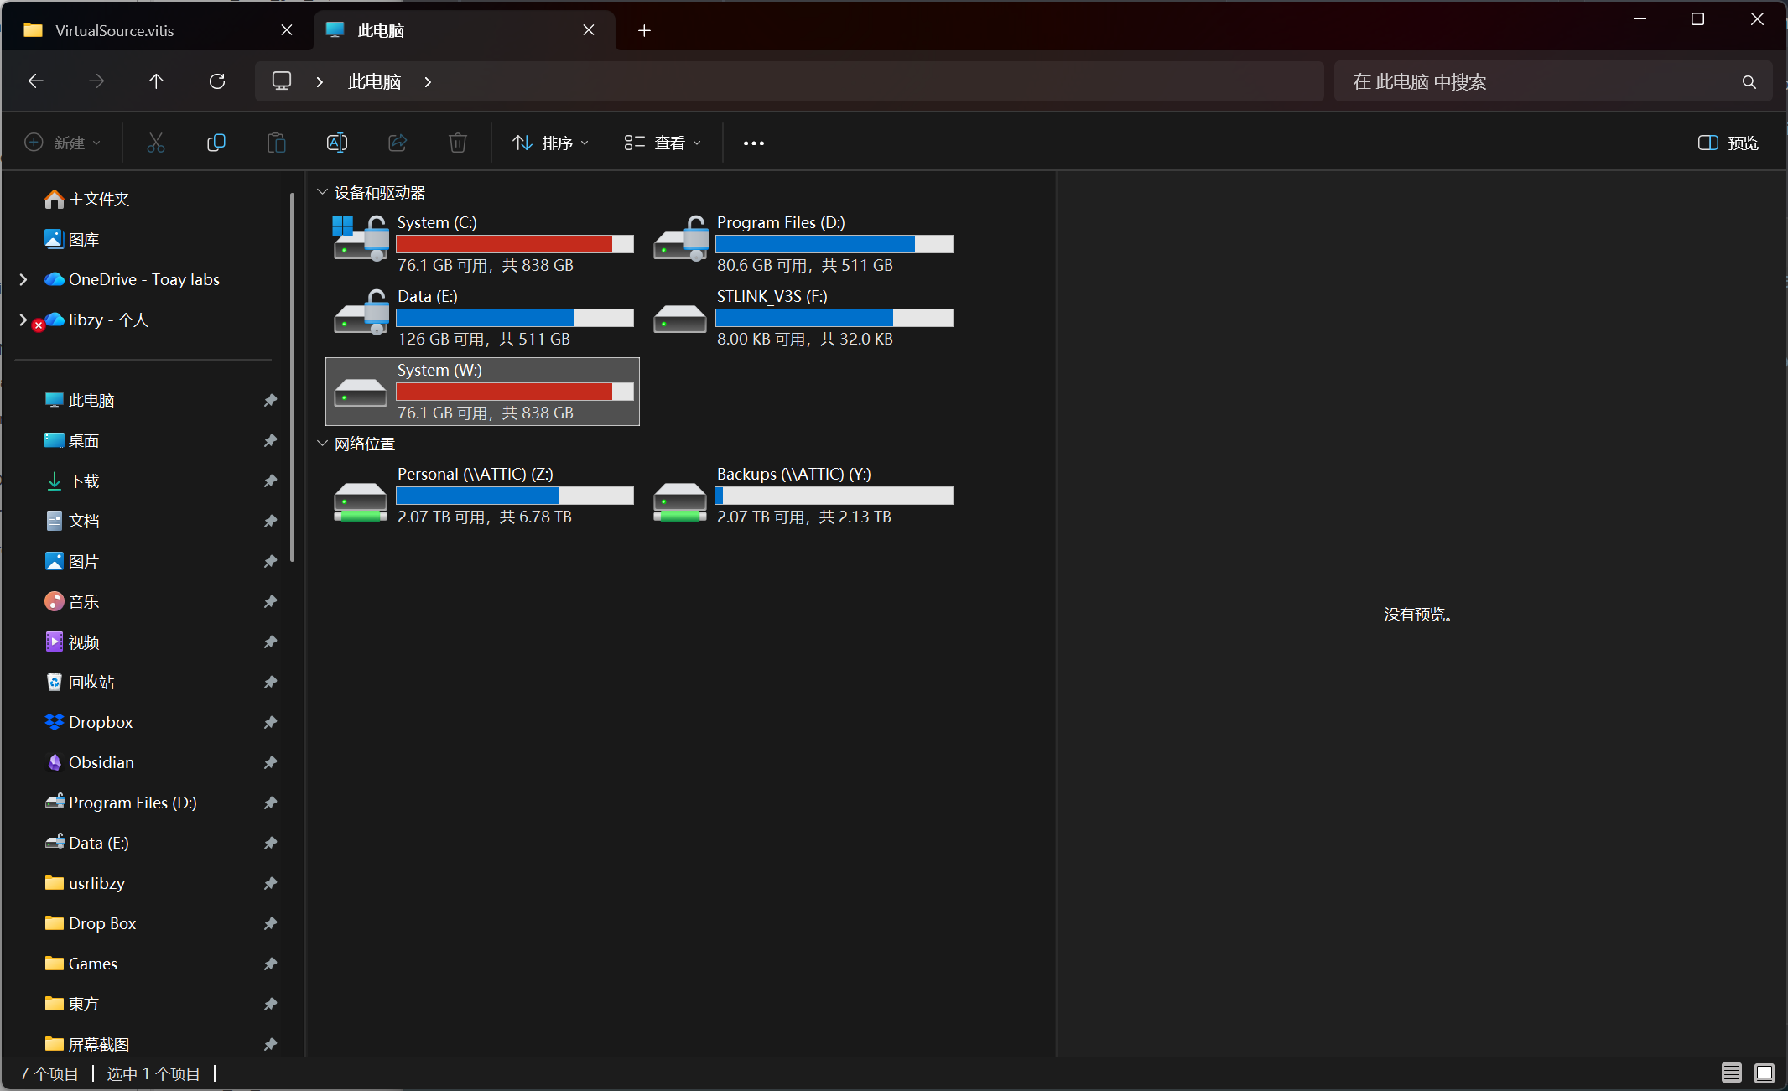Open the three-dots more options menu
Screen dimensions: 1788x1091
(x=753, y=143)
